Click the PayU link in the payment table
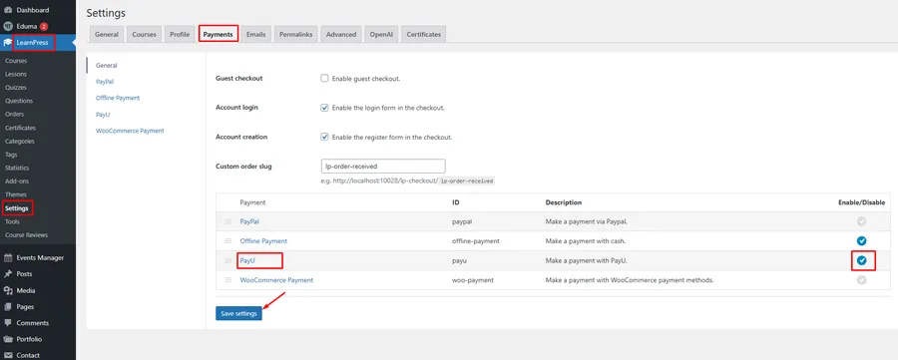 pyautogui.click(x=246, y=260)
